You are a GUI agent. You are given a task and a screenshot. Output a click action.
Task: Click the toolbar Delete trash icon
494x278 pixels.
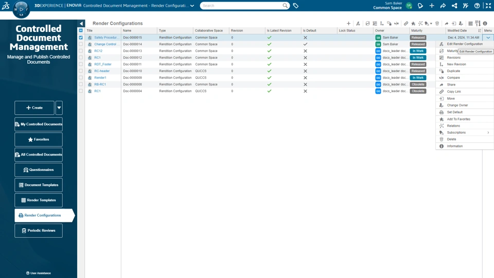tap(437, 23)
